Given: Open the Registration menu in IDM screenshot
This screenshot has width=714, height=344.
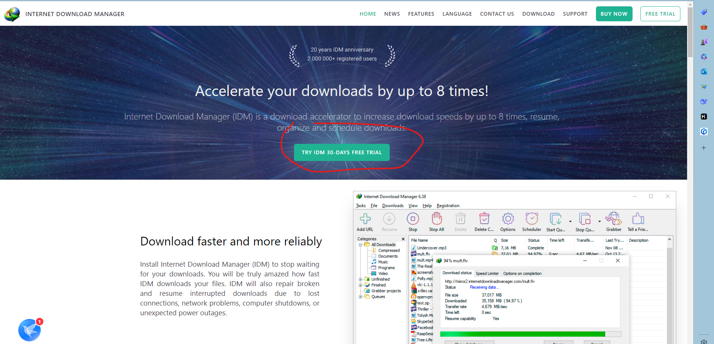Looking at the screenshot, I should [x=448, y=206].
